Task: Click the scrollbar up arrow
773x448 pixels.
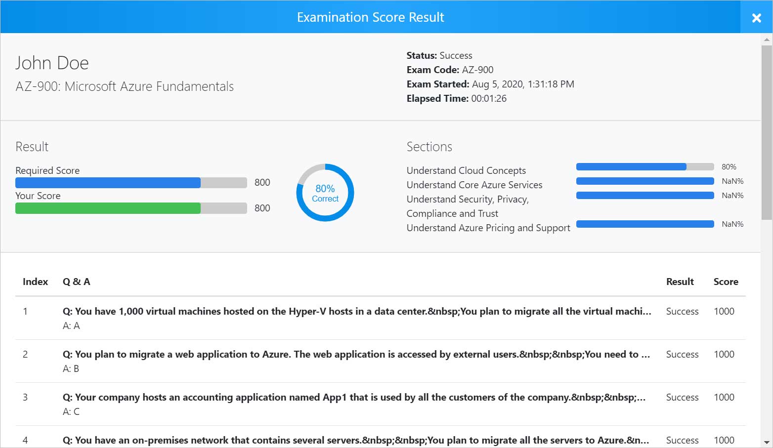Action: 767,39
